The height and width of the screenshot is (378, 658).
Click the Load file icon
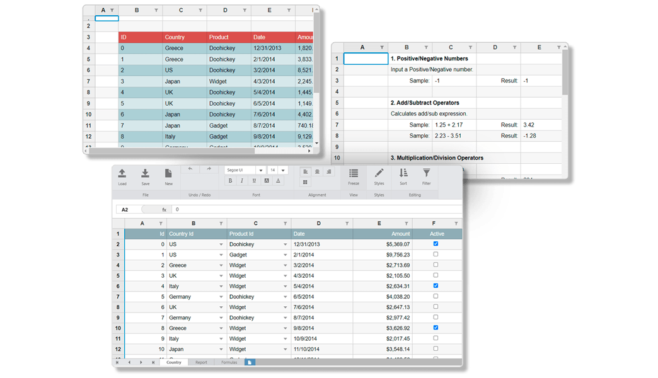[x=122, y=173]
